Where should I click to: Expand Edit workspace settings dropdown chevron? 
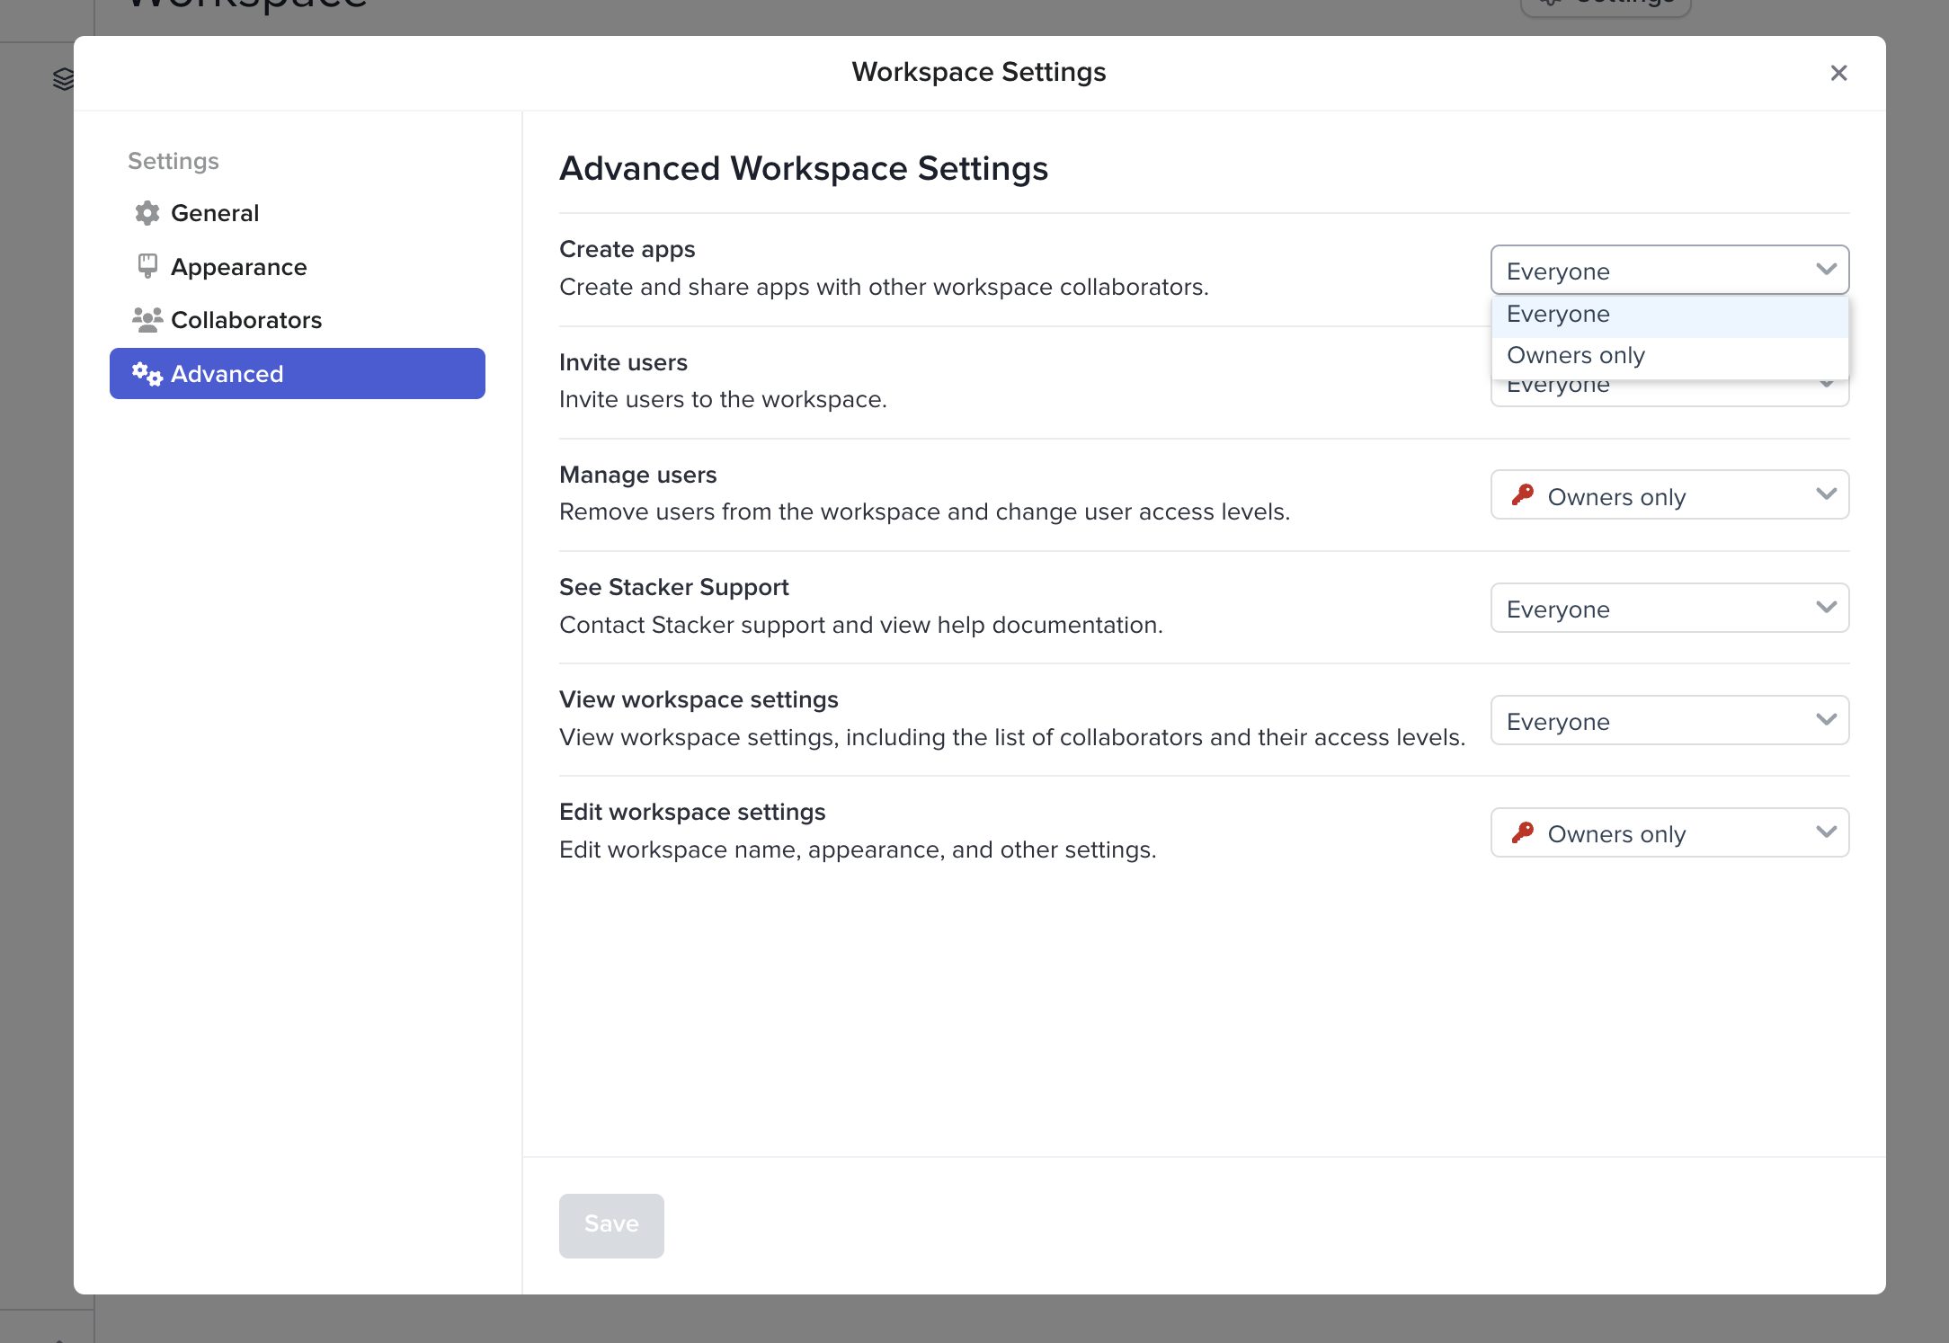point(1826,832)
